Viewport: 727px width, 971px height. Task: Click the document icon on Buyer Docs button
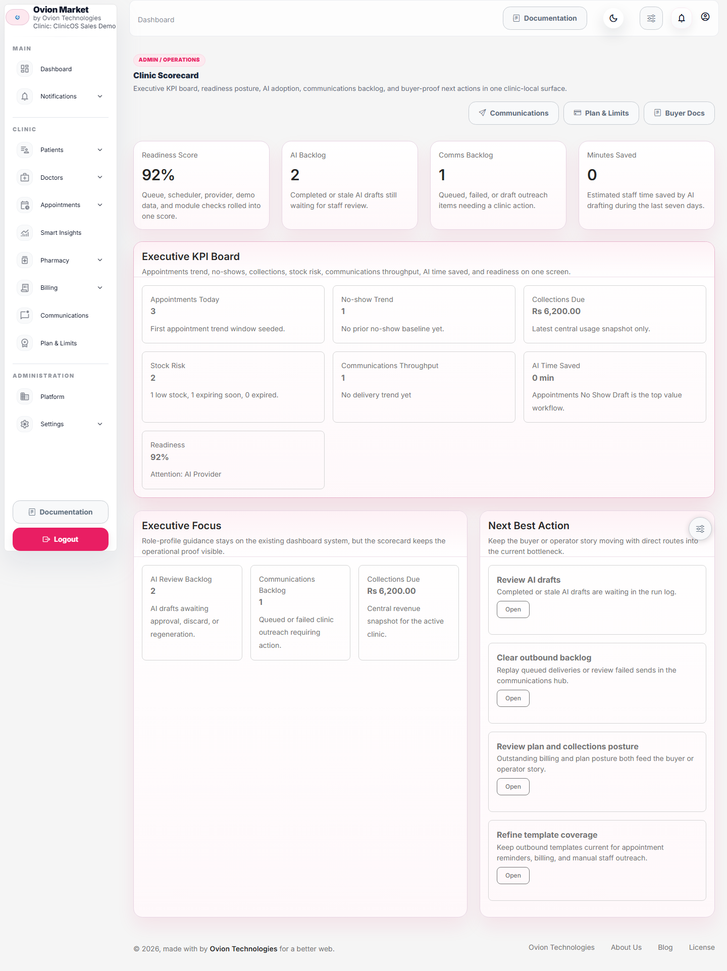pos(658,113)
